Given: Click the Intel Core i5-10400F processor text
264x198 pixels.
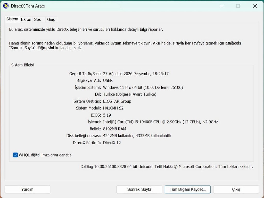Looking at the screenshot, I should (x=160, y=122).
